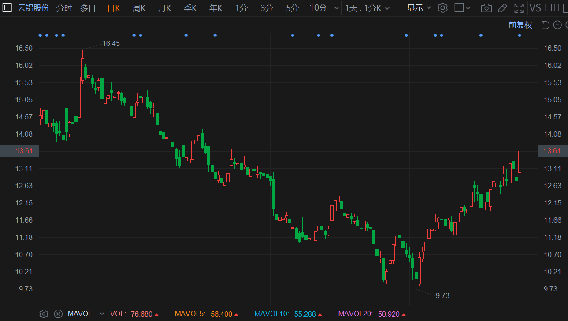Select the 周K weekly candlestick tab

139,8
